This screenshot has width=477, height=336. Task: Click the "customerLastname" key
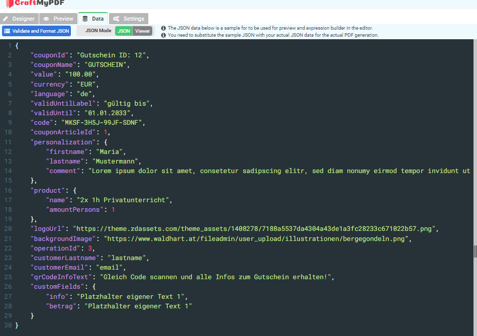(65, 258)
